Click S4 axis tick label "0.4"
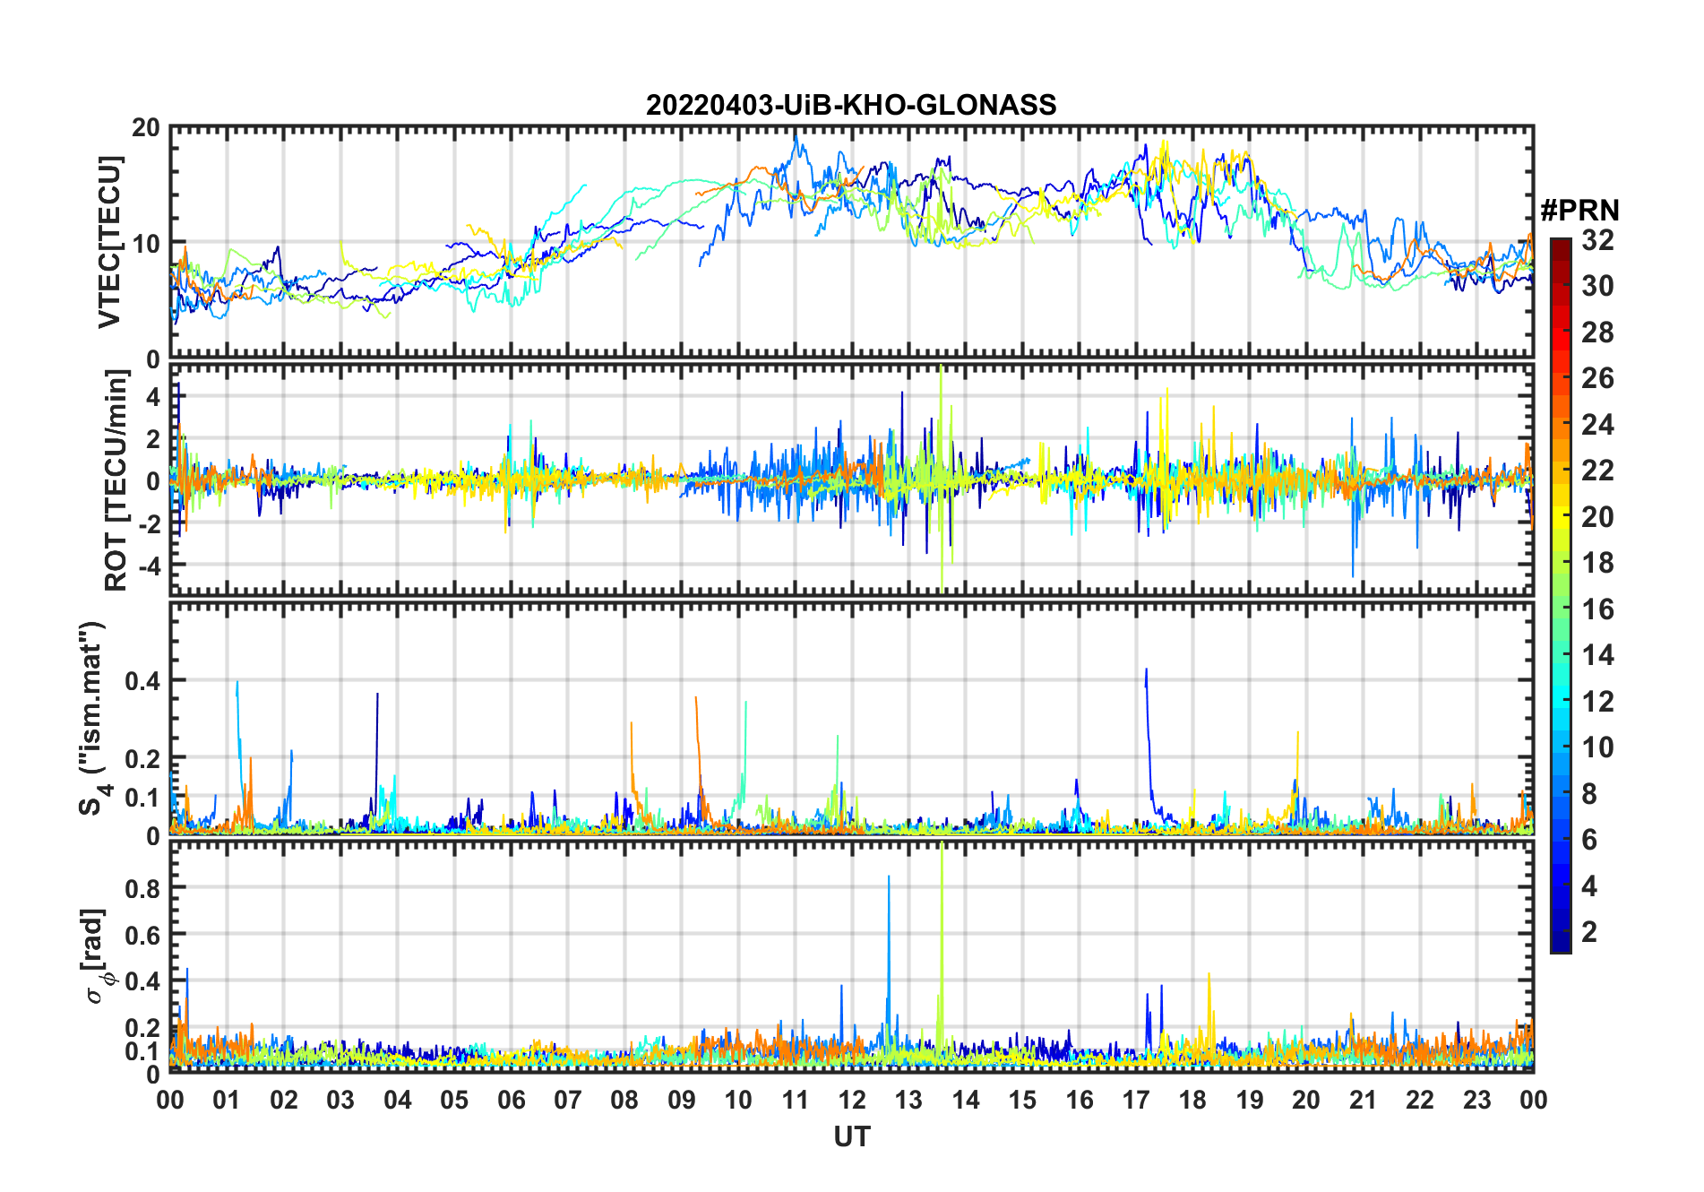 [142, 681]
